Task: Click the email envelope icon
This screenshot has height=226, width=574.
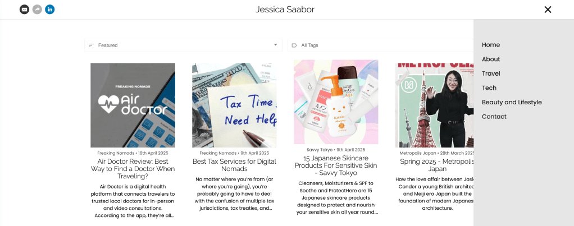Action: [24, 10]
